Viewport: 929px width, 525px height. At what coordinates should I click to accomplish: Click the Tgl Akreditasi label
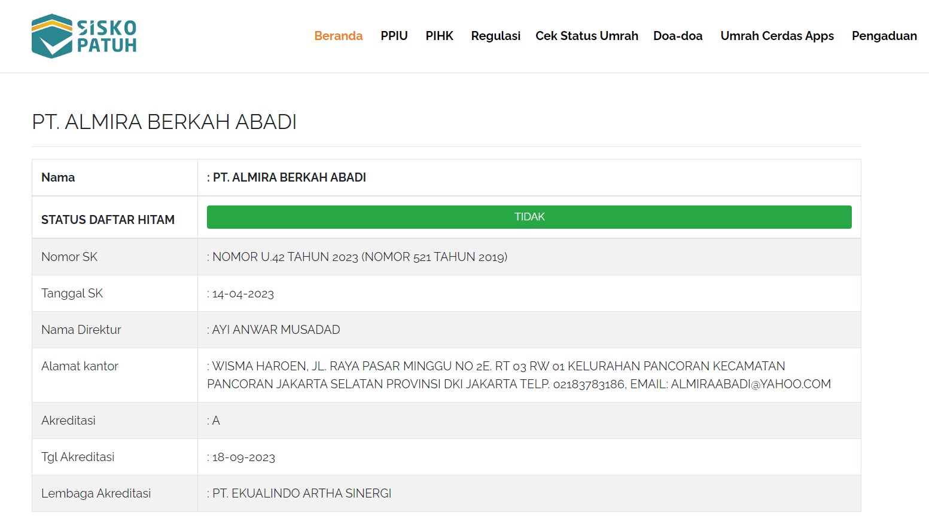tap(78, 457)
